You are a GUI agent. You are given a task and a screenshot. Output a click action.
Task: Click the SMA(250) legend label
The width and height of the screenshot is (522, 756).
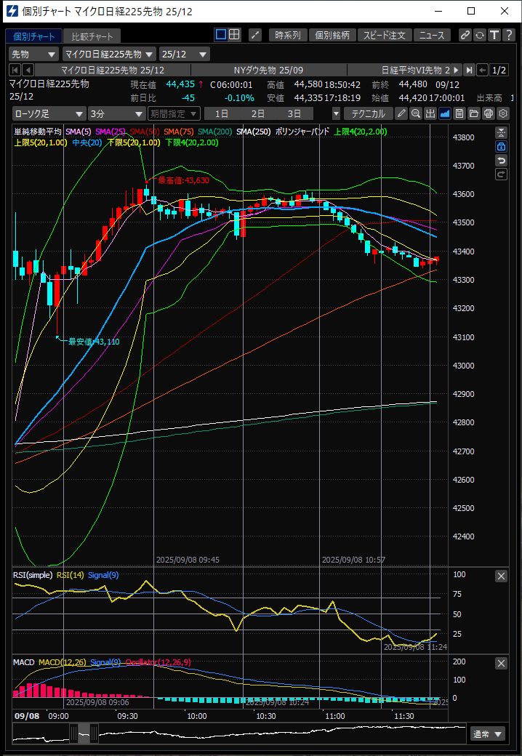pyautogui.click(x=254, y=131)
